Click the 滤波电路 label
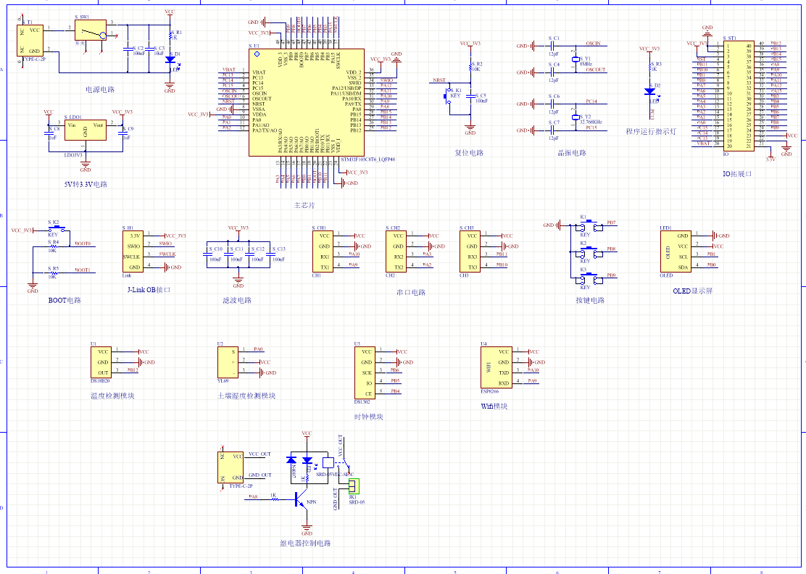 point(237,300)
